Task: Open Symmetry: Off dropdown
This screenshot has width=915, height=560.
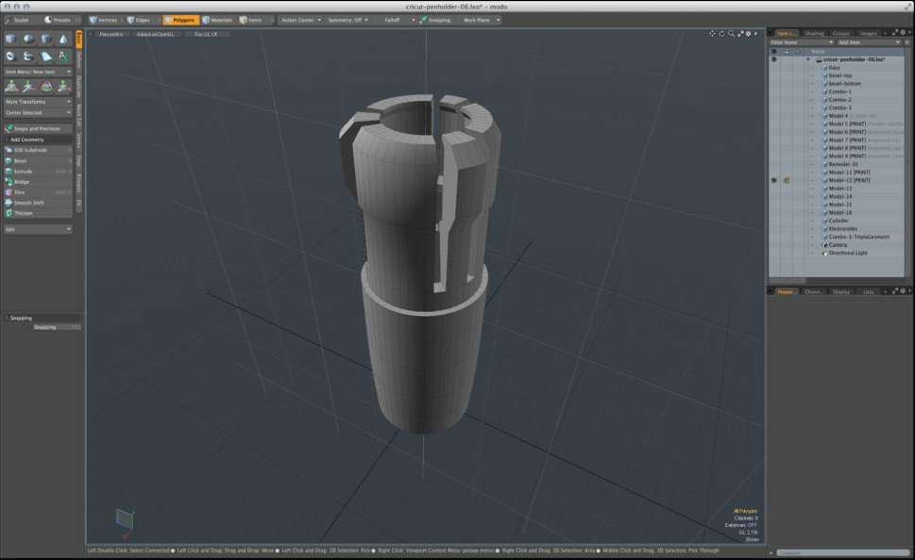Action: click(x=347, y=20)
